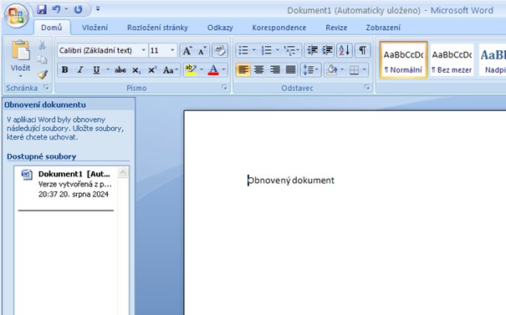Toggle subscript formatting
The height and width of the screenshot is (315, 506).
coord(136,70)
